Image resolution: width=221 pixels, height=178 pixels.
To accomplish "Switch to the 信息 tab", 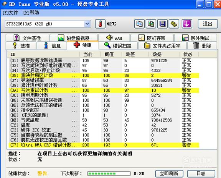I will pos(52,45).
